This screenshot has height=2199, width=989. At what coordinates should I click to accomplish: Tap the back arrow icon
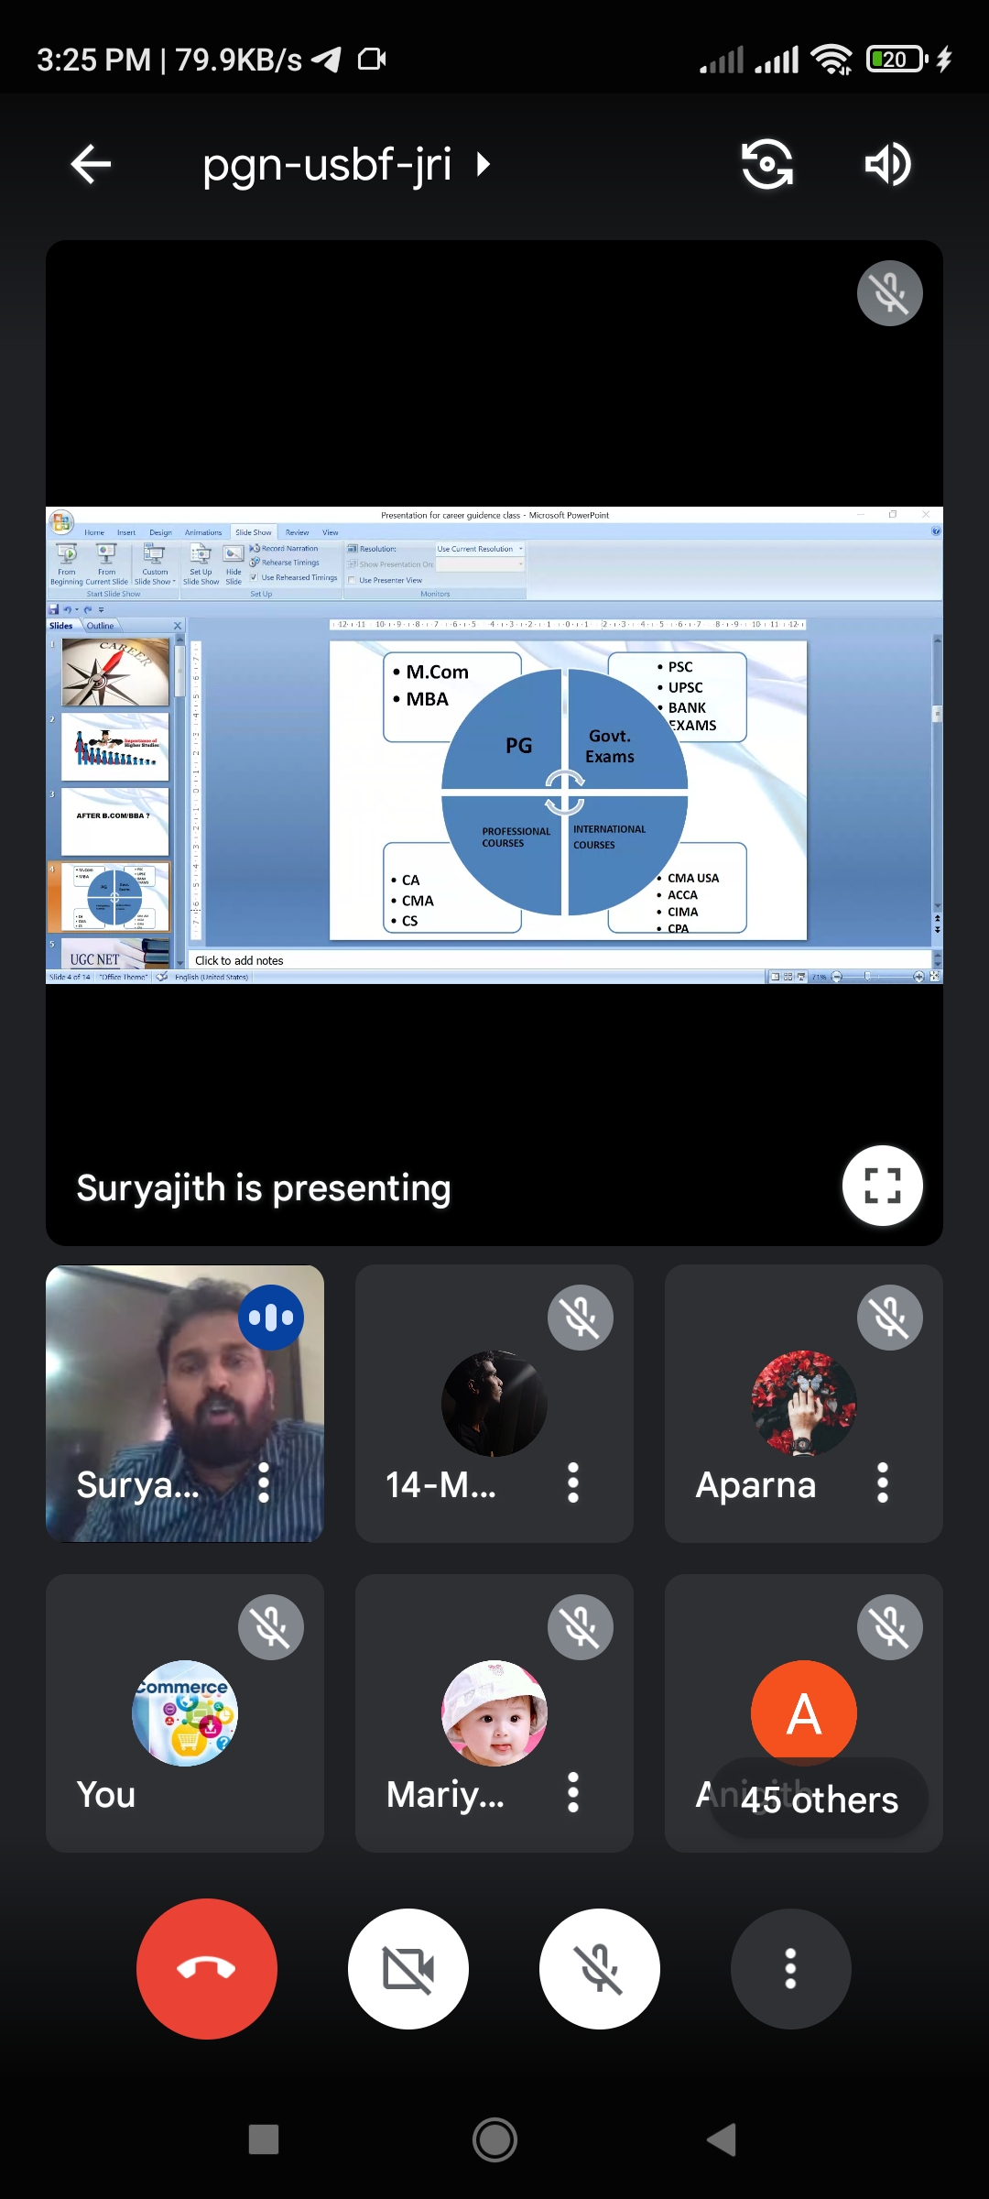tap(91, 165)
